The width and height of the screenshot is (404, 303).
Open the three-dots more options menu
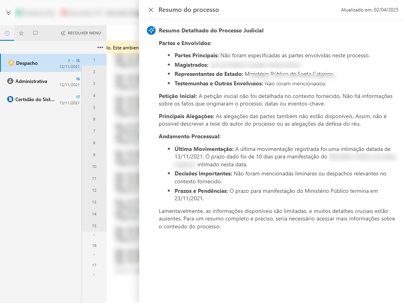(x=100, y=48)
